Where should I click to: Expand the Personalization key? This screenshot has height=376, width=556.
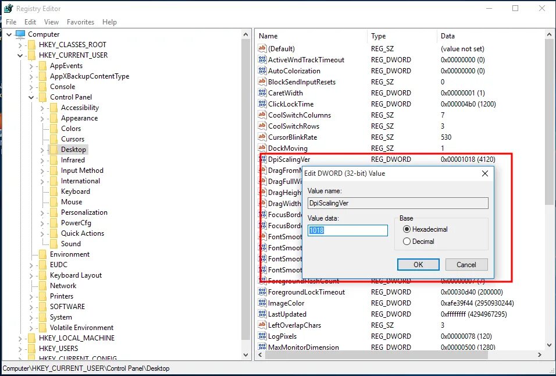click(x=42, y=213)
